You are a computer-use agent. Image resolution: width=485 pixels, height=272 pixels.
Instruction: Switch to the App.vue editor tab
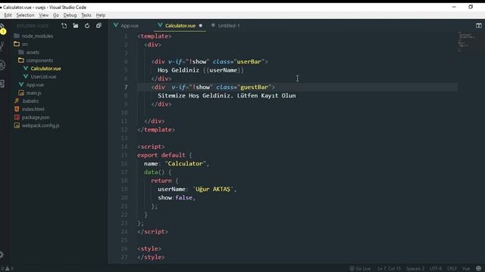point(130,26)
